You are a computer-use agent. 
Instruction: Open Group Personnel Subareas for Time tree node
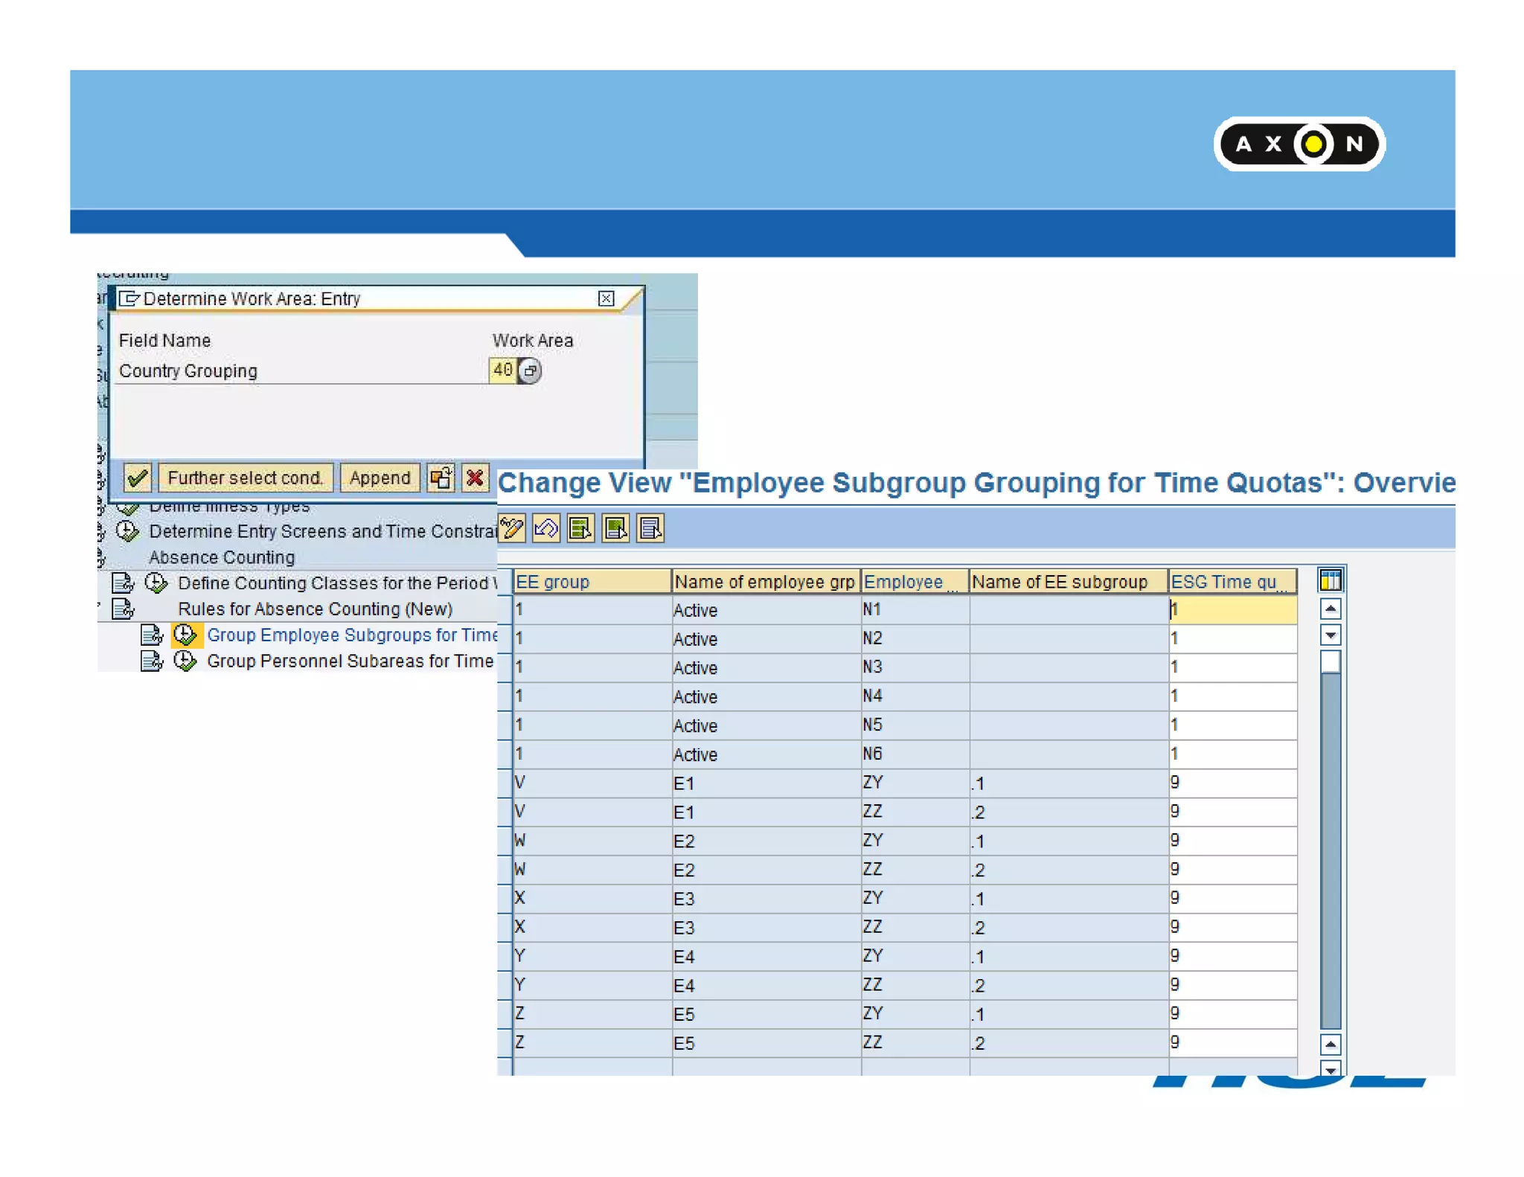tap(350, 661)
